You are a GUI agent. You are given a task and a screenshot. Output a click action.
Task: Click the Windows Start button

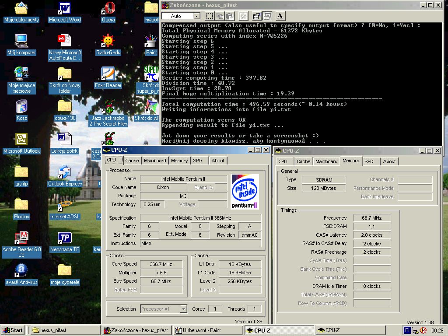click(x=12, y=330)
